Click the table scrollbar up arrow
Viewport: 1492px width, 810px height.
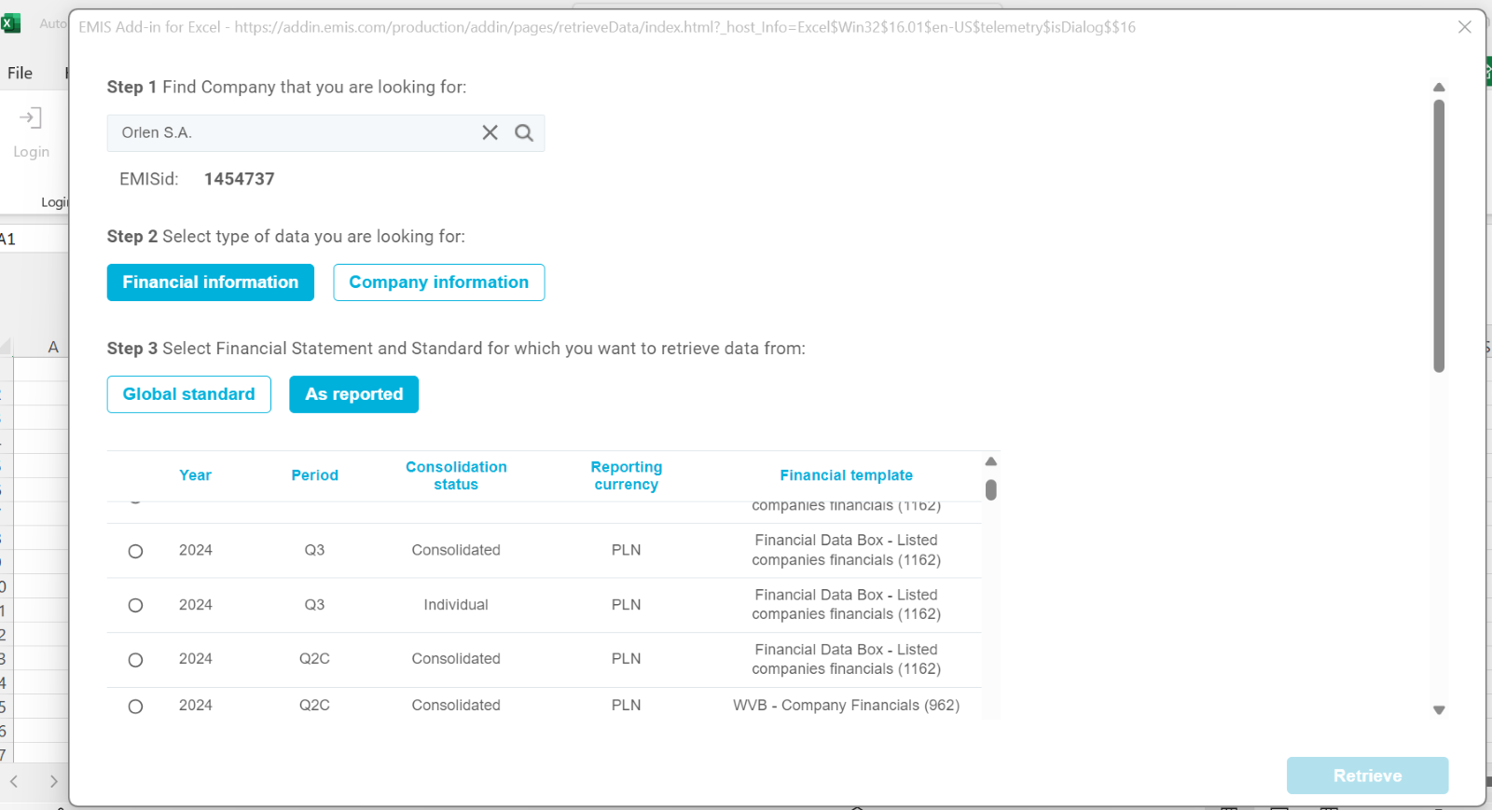click(991, 461)
